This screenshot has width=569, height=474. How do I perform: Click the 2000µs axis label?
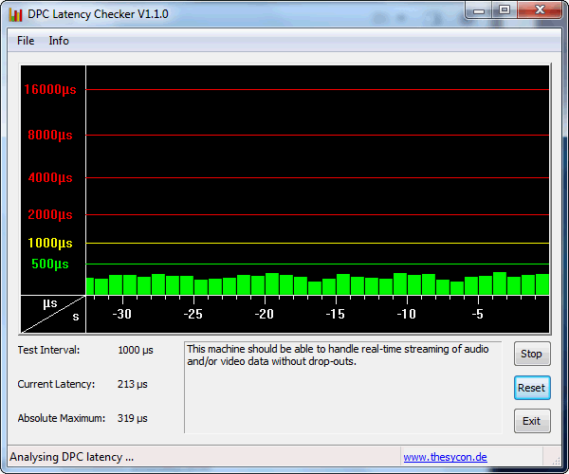pyautogui.click(x=50, y=214)
